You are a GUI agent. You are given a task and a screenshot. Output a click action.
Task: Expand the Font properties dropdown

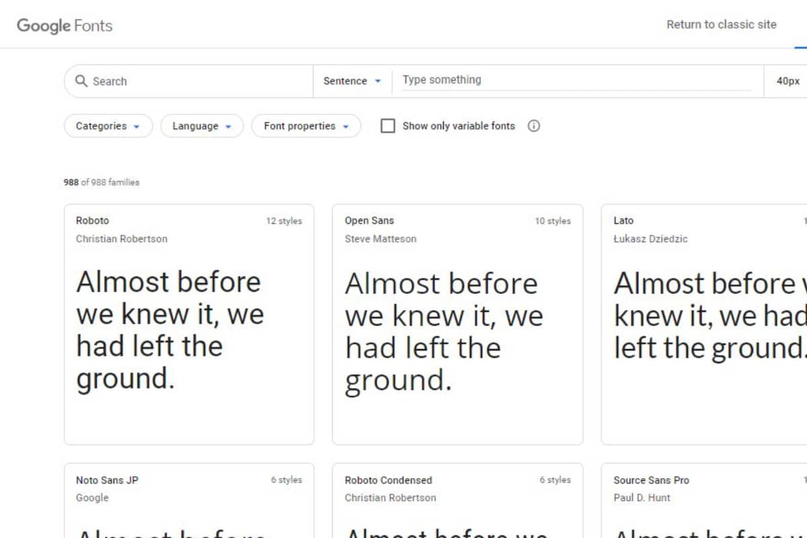pyautogui.click(x=306, y=126)
